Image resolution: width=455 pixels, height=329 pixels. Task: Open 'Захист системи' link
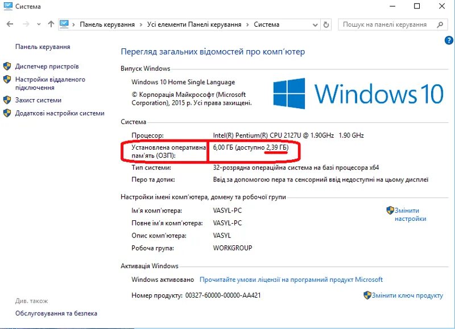(x=38, y=100)
